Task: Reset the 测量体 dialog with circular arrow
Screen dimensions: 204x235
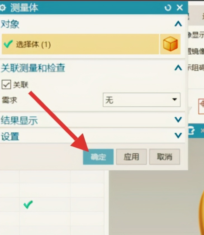Action: (168, 8)
